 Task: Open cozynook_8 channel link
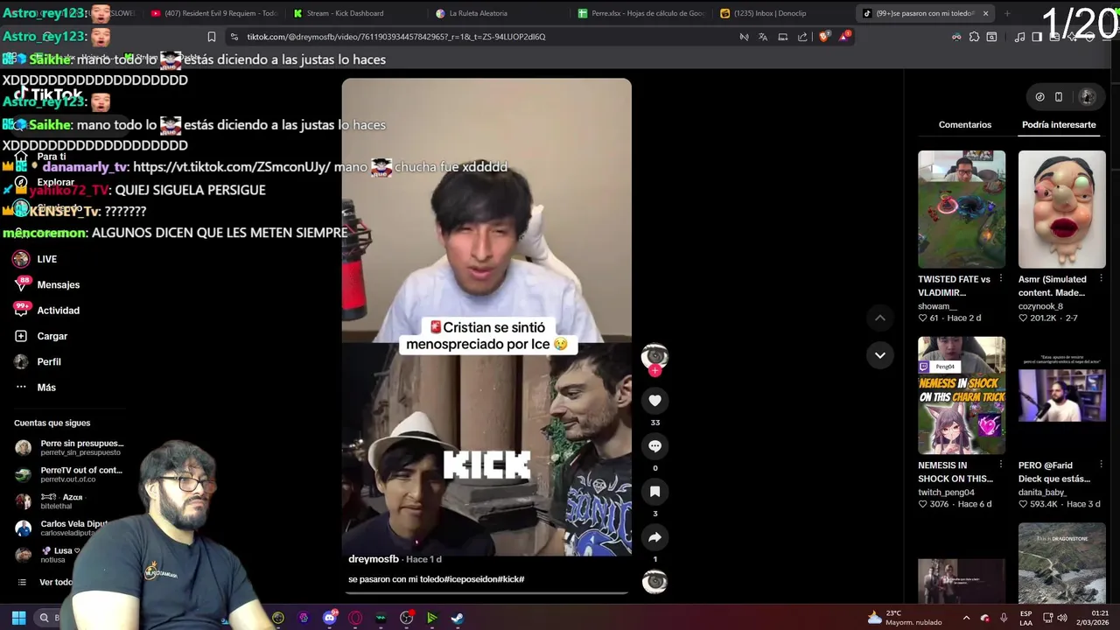coord(1040,306)
